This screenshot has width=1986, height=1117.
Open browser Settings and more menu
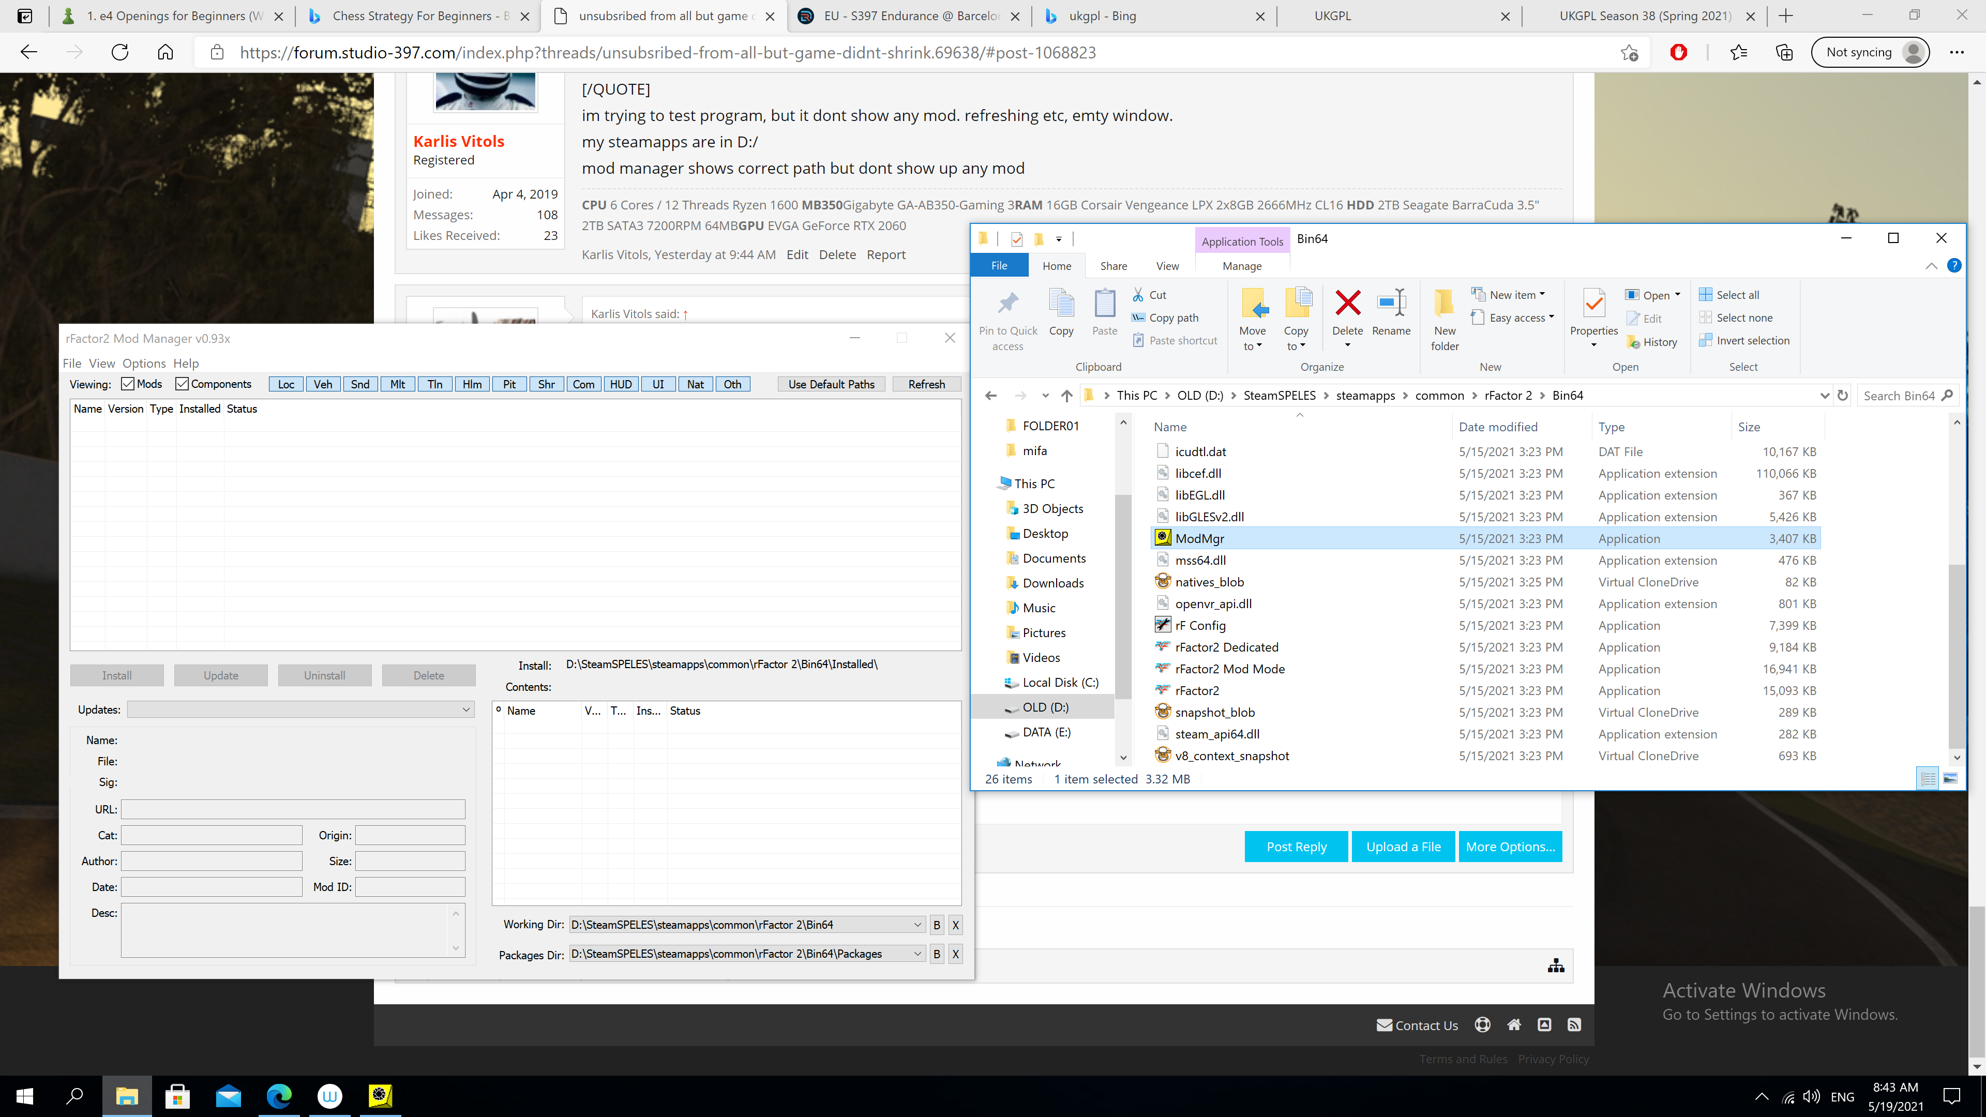[1957, 52]
